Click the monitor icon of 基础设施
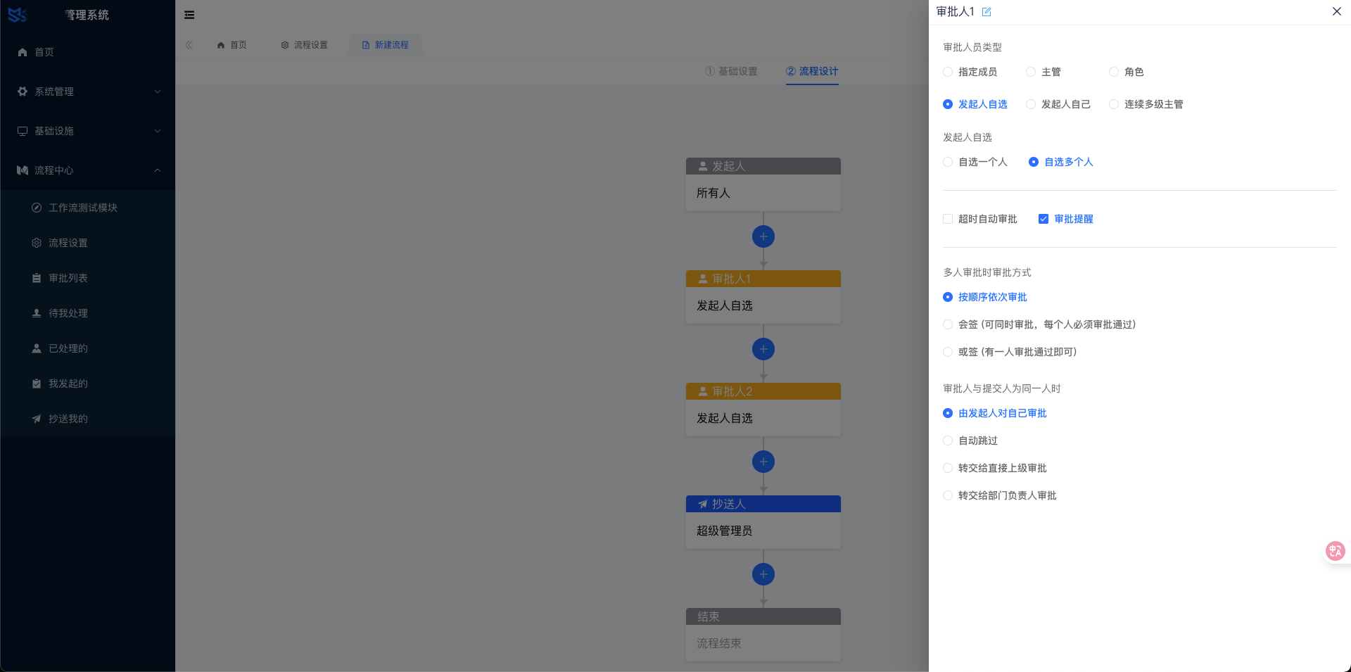The width and height of the screenshot is (1351, 672). (23, 131)
